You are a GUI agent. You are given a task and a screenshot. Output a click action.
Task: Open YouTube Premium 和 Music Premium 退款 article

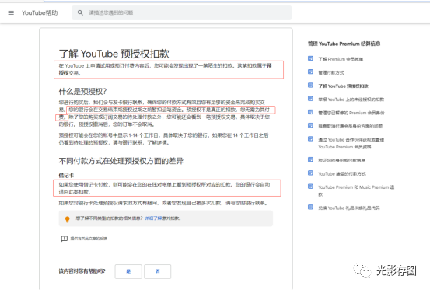click(356, 190)
